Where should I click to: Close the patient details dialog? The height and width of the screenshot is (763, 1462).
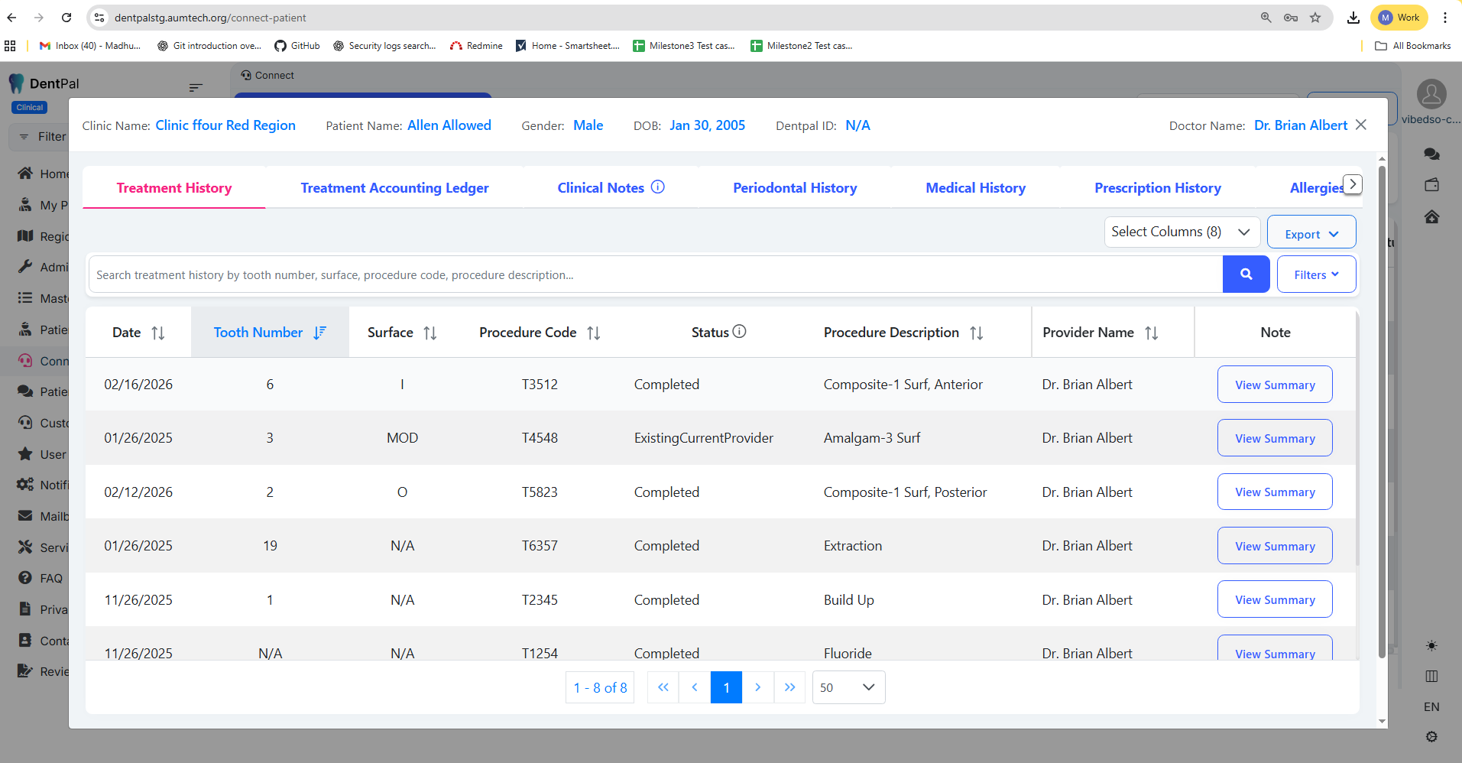pyautogui.click(x=1360, y=125)
